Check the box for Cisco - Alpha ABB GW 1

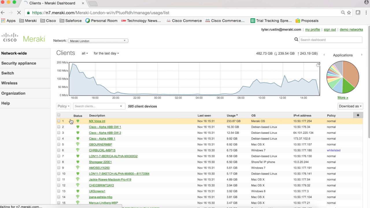59,127
